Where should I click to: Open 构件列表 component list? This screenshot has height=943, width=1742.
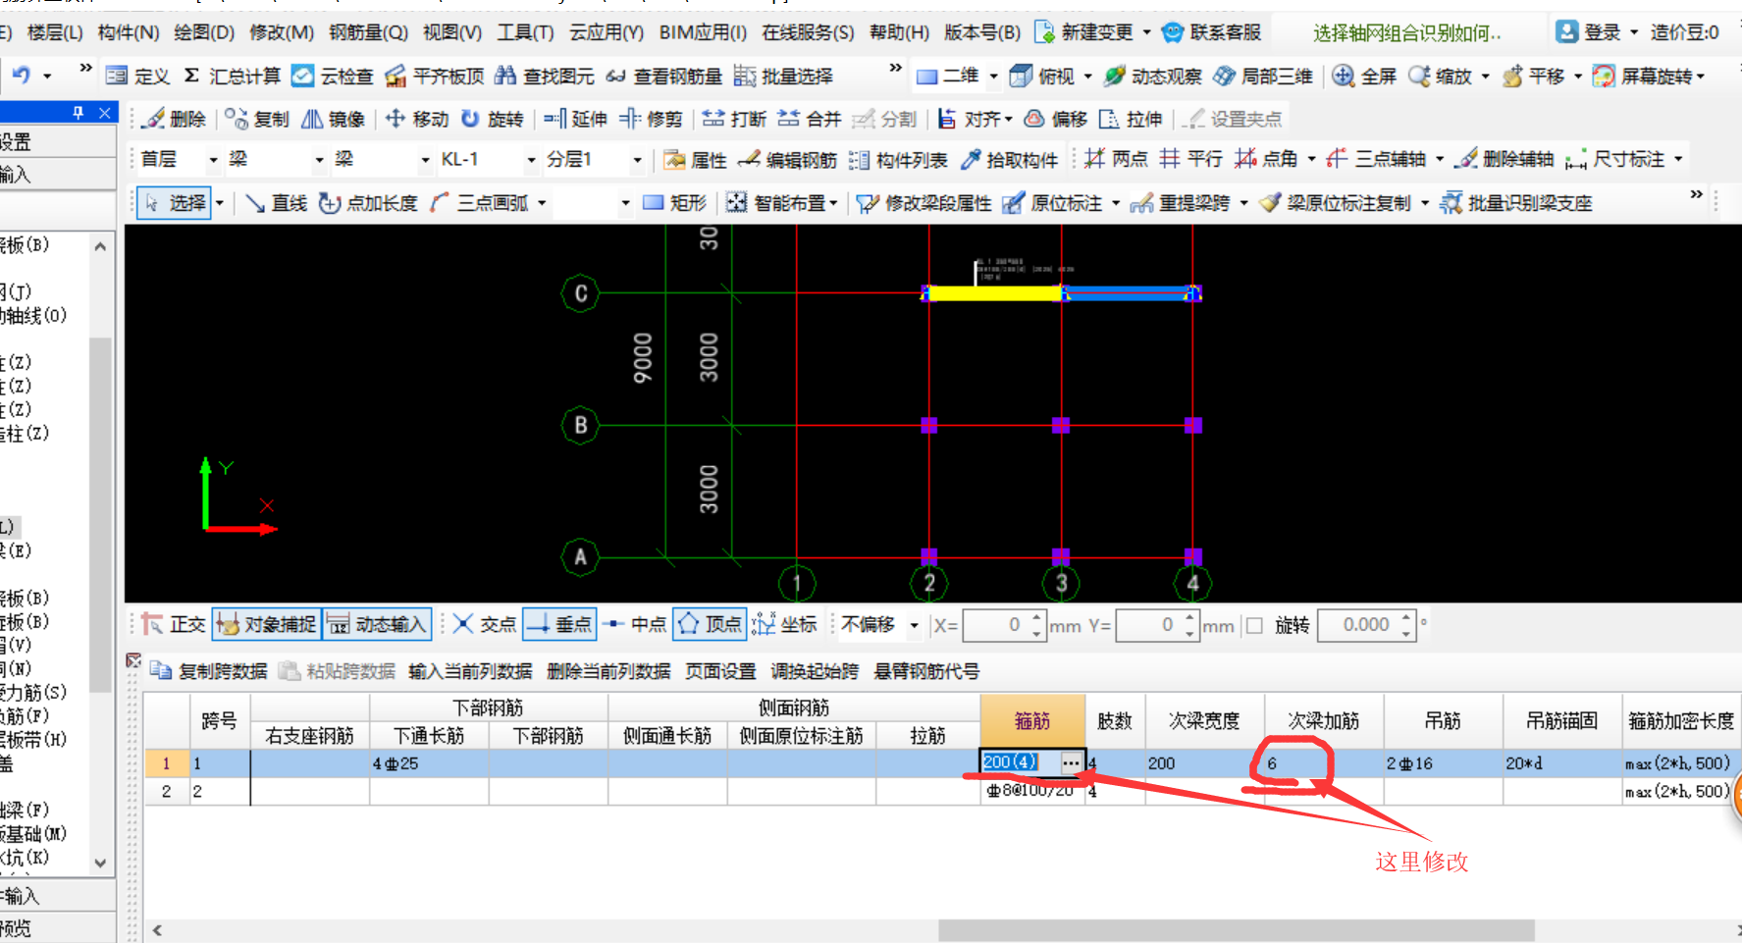898,160
